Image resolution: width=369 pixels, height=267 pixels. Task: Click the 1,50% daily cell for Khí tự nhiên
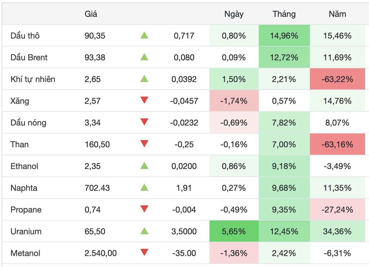(x=234, y=79)
